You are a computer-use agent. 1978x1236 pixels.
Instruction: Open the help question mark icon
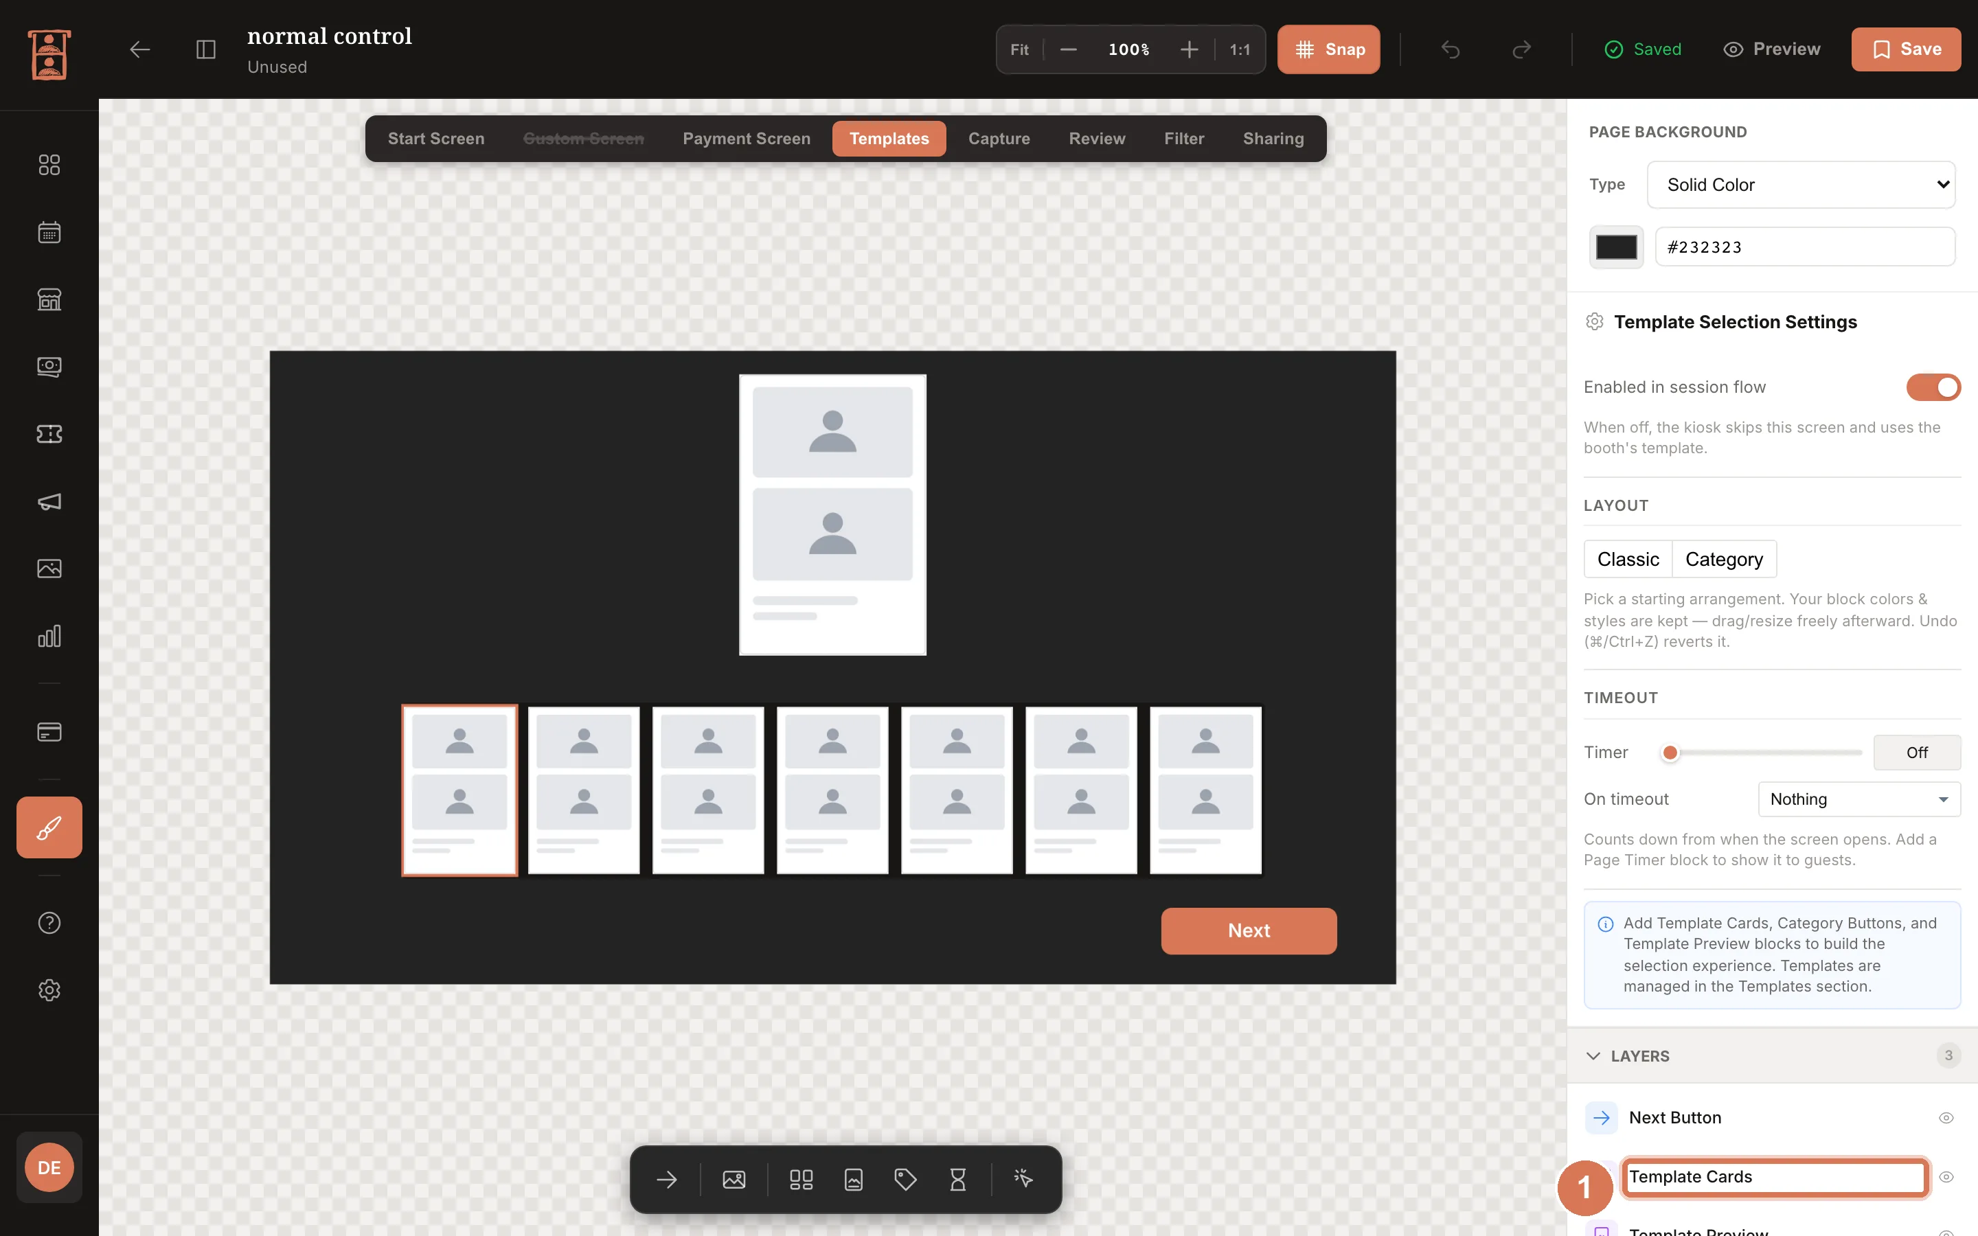tap(49, 923)
